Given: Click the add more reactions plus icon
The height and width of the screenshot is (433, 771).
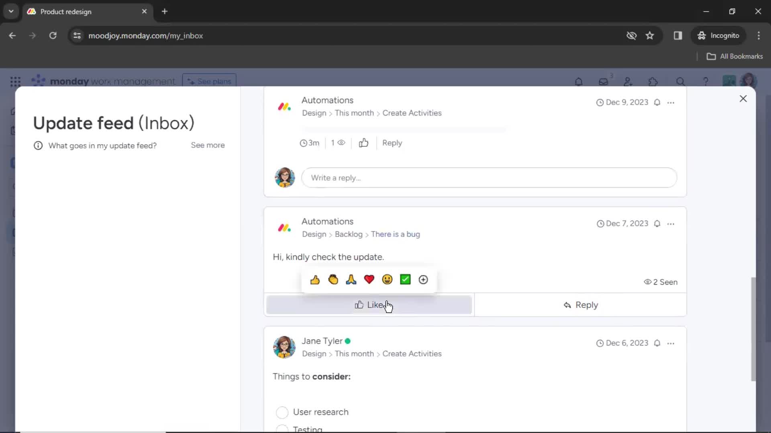Looking at the screenshot, I should (x=423, y=279).
